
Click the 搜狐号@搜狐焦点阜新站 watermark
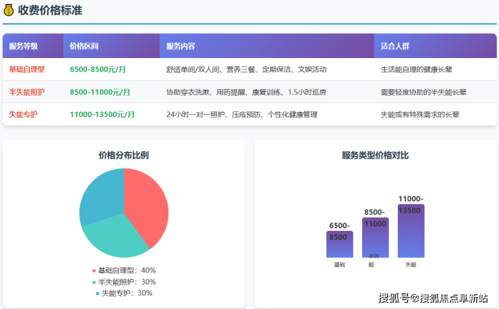(x=434, y=298)
